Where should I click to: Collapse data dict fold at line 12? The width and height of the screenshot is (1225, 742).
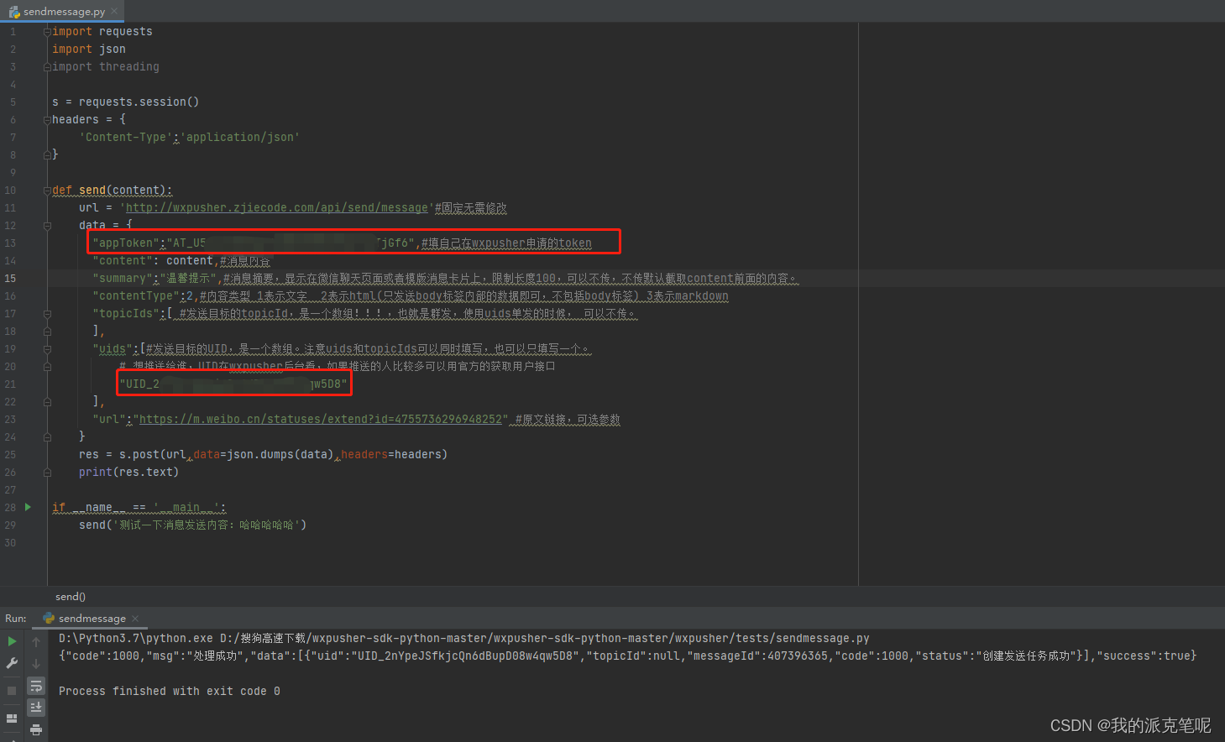(x=47, y=226)
